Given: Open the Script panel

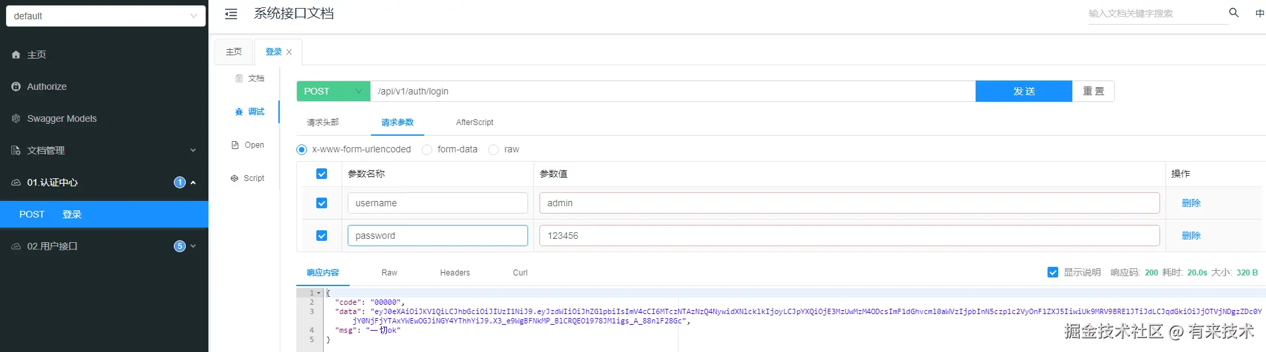Looking at the screenshot, I should coord(248,178).
